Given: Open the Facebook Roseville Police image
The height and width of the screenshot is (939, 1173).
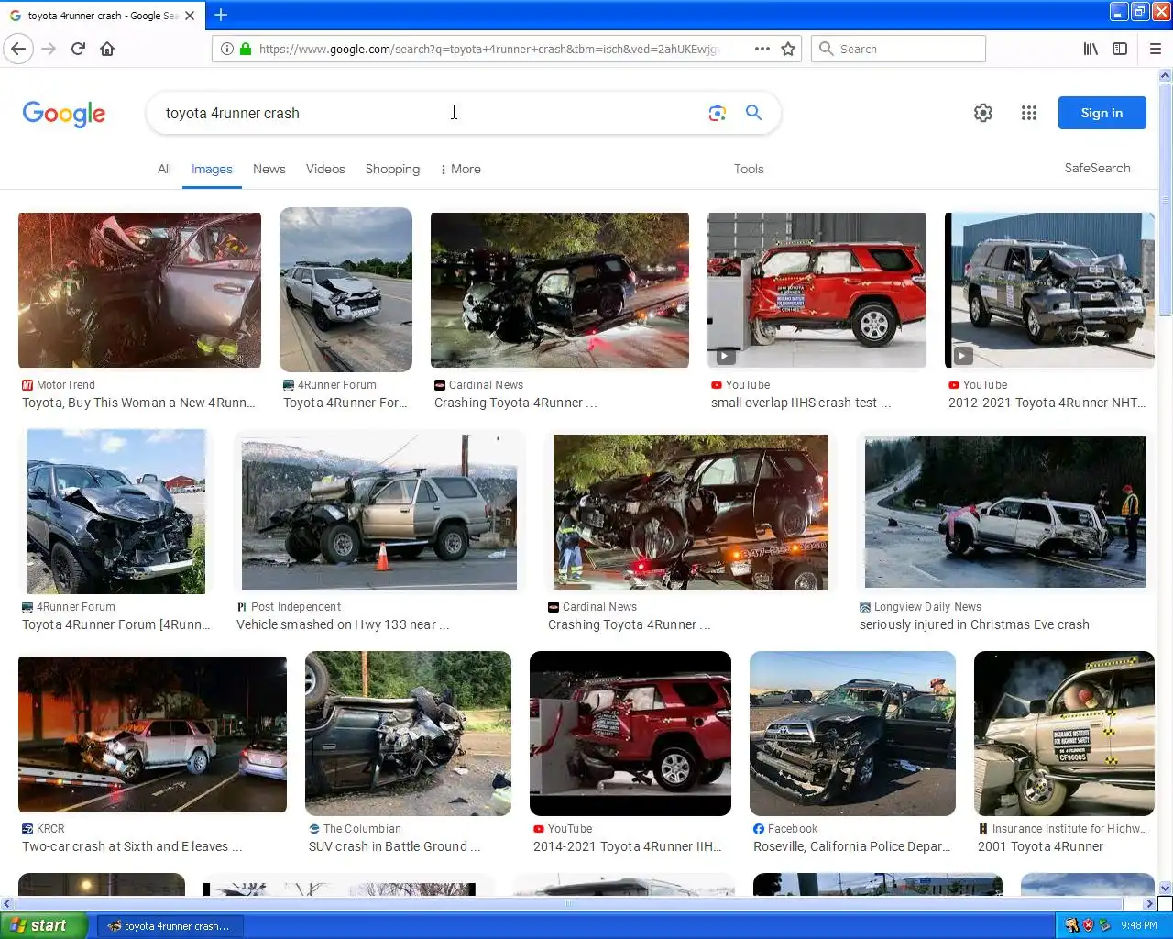Looking at the screenshot, I should pos(852,734).
